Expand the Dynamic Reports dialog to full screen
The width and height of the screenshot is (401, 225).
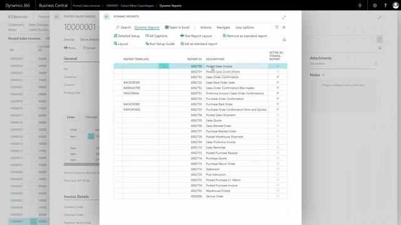coord(284,17)
